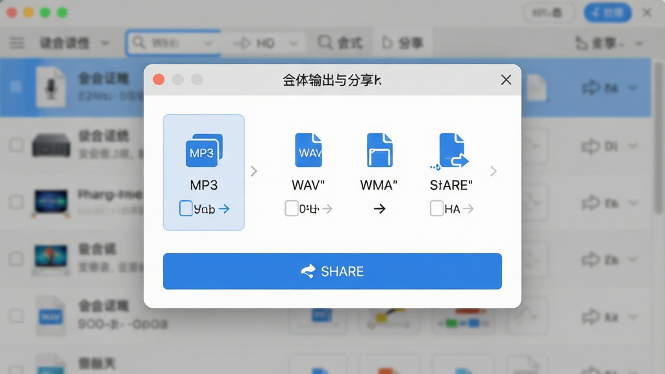Open the Pharg row monitor thumbnail
Image resolution: width=665 pixels, height=374 pixels.
pyautogui.click(x=51, y=202)
